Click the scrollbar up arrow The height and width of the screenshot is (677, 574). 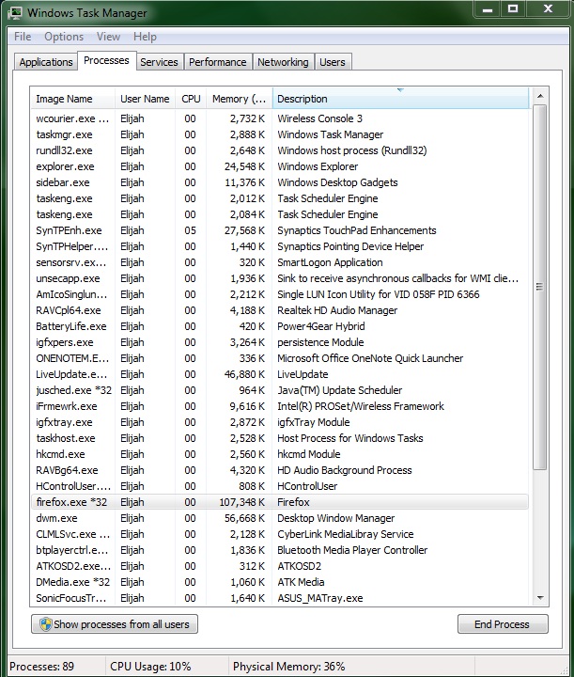click(540, 96)
